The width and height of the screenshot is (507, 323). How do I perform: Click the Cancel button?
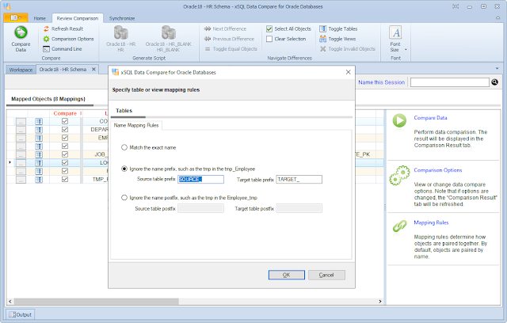326,275
